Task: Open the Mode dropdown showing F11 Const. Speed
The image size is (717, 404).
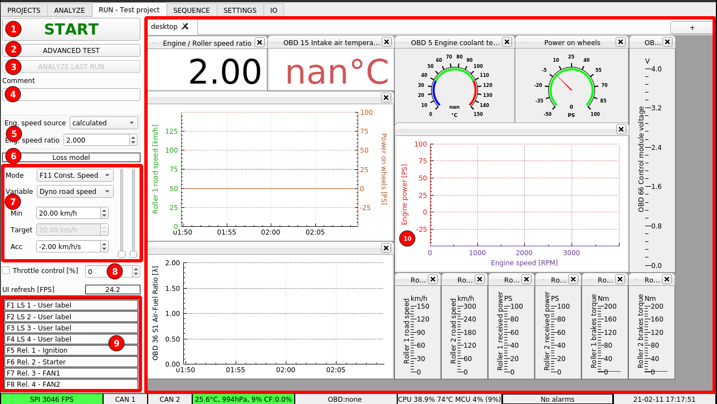Action: 75,174
